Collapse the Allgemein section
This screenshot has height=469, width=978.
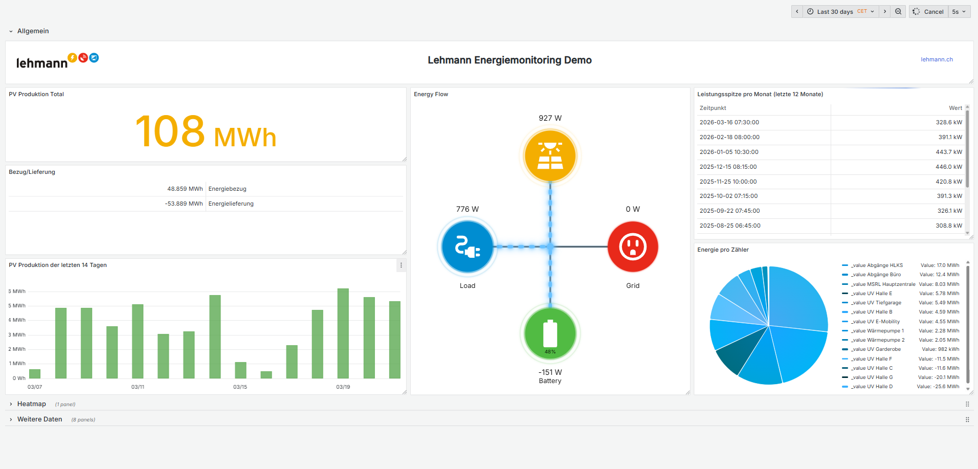[x=33, y=31]
